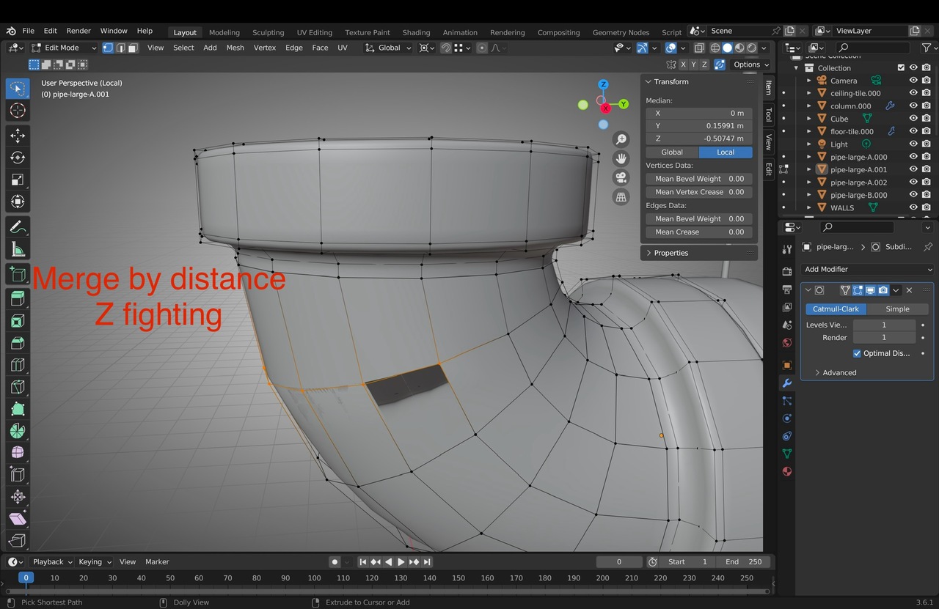Screen dimensions: 939x609
Task: Expand the Properties panel section
Action: tap(671, 253)
